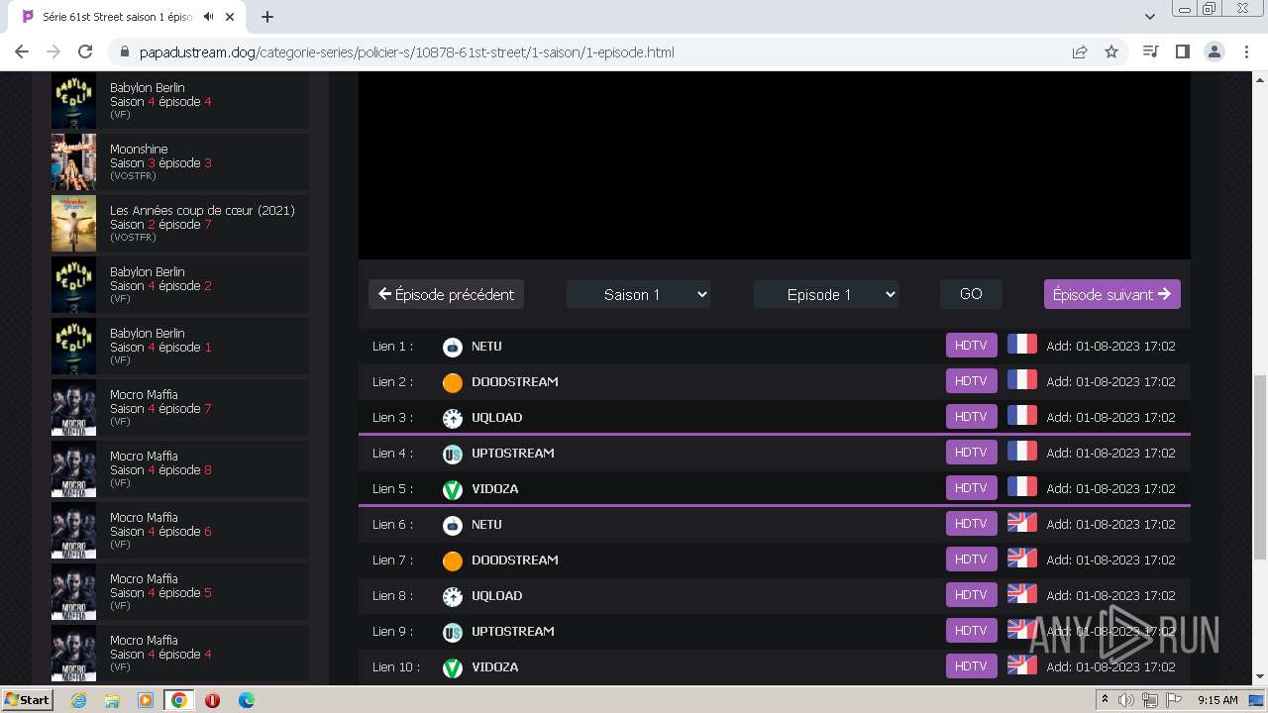The image size is (1268, 713).
Task: Click the French flag in Lien 1 row
Action: 1021,345
